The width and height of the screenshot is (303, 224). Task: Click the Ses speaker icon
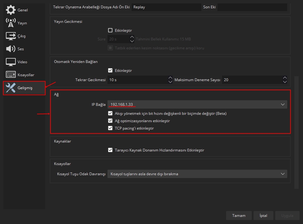pos(11,49)
